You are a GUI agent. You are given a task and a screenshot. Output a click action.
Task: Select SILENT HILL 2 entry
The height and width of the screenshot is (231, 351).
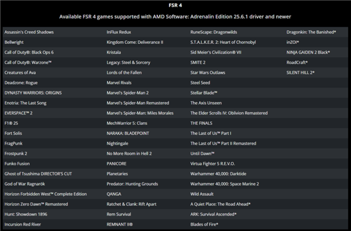tap(300, 73)
